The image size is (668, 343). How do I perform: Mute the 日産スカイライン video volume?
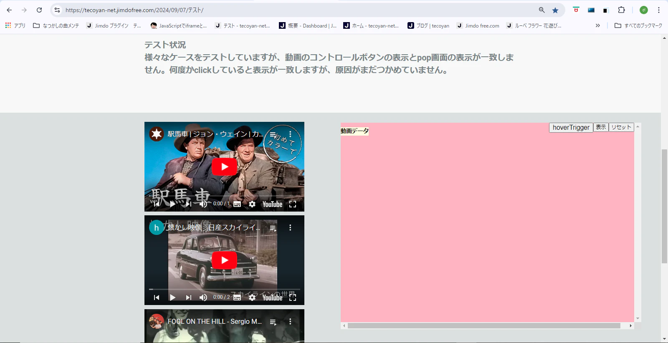203,298
